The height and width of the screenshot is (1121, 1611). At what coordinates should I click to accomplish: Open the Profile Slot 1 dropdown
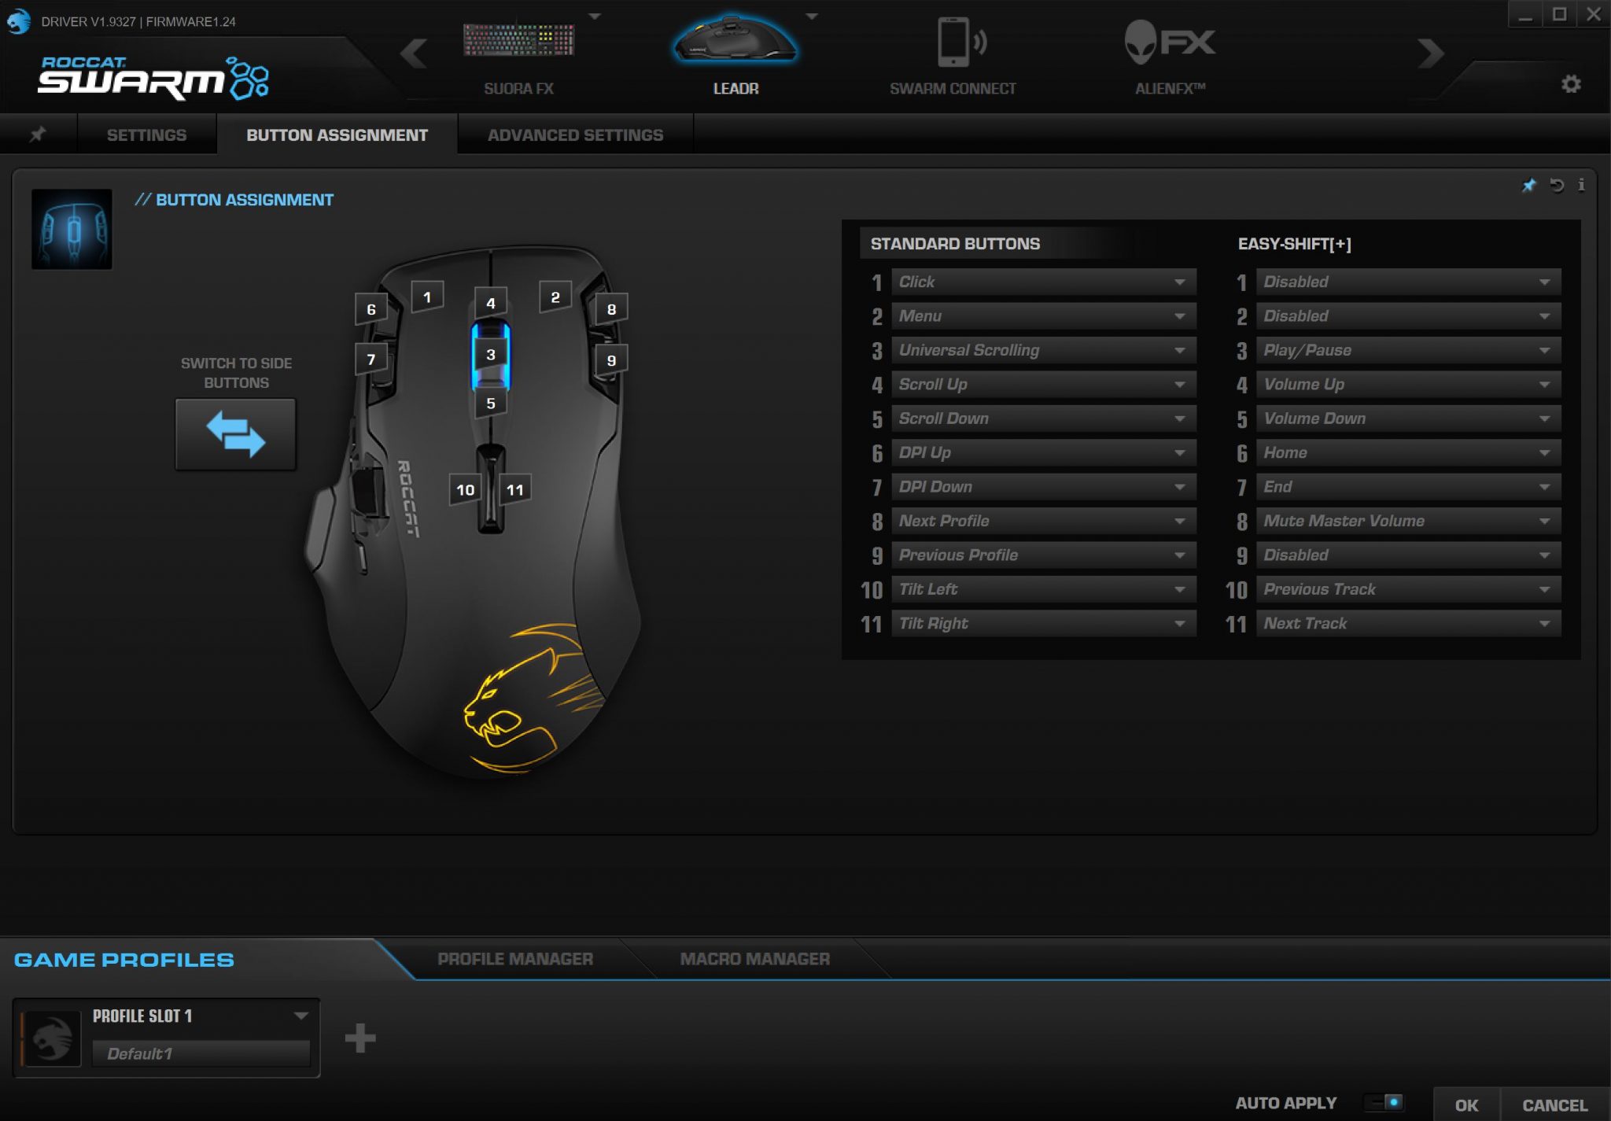pyautogui.click(x=300, y=1016)
